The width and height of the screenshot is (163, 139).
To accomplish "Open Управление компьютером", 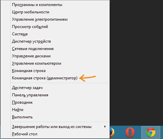I will (60, 63).
